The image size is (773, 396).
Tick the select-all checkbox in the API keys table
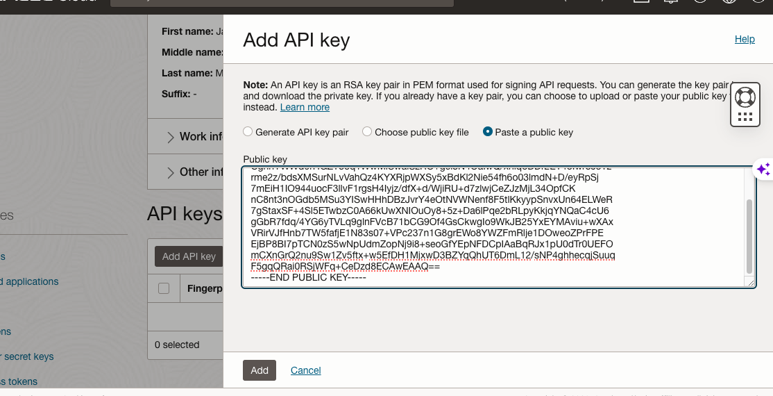pyautogui.click(x=164, y=288)
